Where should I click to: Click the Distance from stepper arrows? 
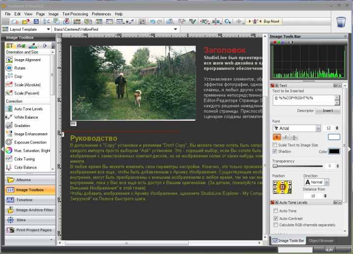pos(325,196)
